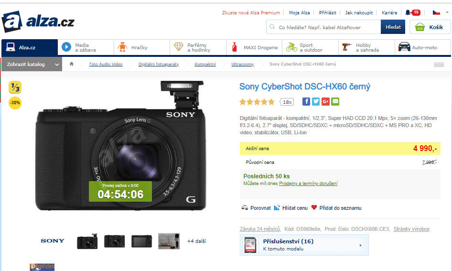Open the Sport a outdoor section
Image resolution: width=452 pixels, height=271 pixels.
(311, 47)
